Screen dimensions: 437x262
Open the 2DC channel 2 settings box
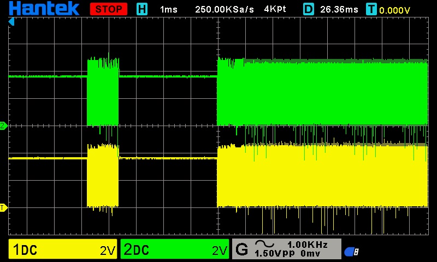tap(175, 249)
